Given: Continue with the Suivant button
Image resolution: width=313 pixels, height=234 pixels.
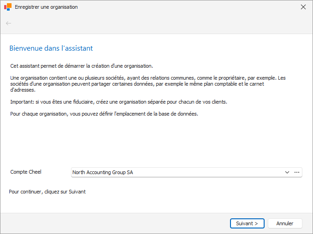Looking at the screenshot, I should (247, 223).
